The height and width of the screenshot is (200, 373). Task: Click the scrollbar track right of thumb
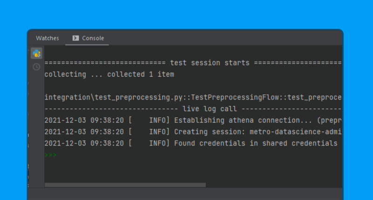[x=274, y=185]
